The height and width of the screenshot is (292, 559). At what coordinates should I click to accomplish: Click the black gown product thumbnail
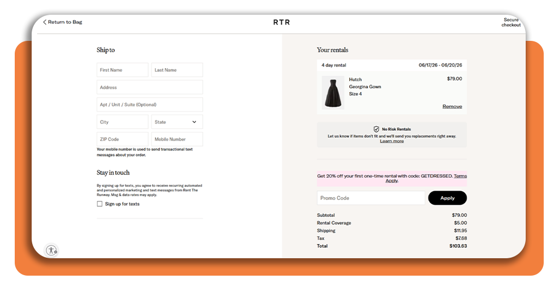[x=333, y=93]
